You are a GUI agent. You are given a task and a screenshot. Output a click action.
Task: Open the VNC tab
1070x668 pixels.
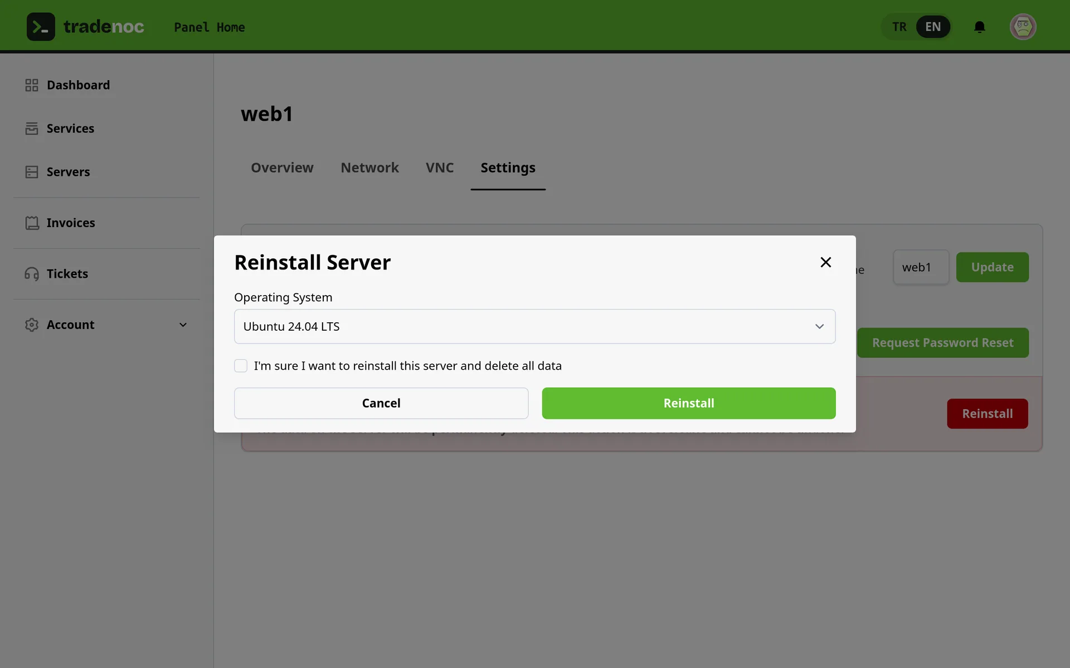pos(440,168)
